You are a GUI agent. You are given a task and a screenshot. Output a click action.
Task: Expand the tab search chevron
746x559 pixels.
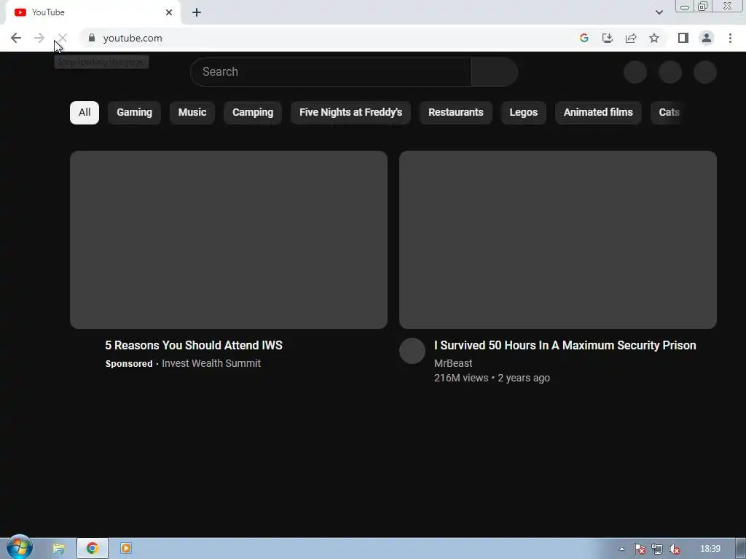tap(659, 12)
